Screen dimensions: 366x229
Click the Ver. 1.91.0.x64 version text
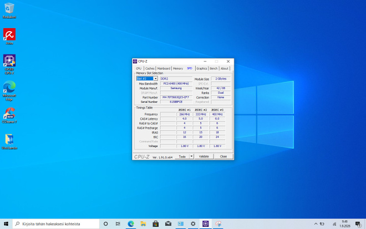162,157
